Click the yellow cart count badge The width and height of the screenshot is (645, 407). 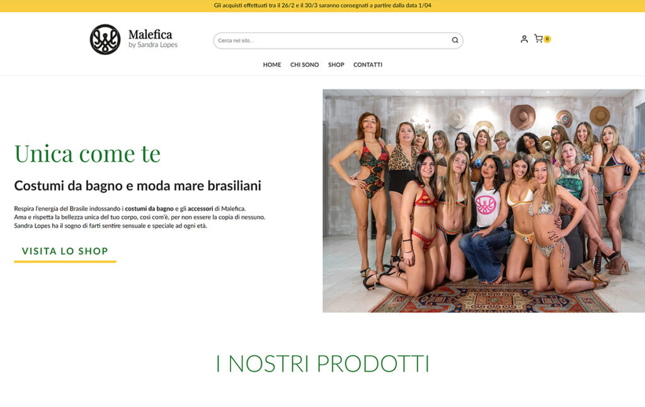click(547, 39)
